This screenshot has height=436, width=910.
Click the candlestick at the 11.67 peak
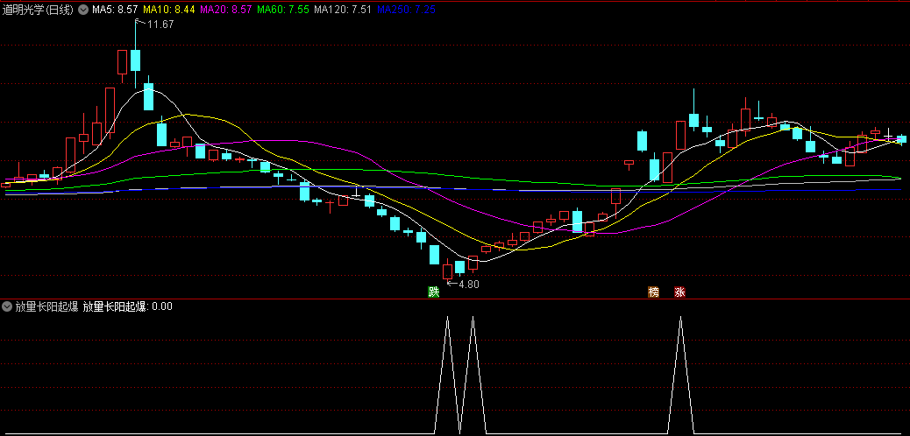pos(135,60)
